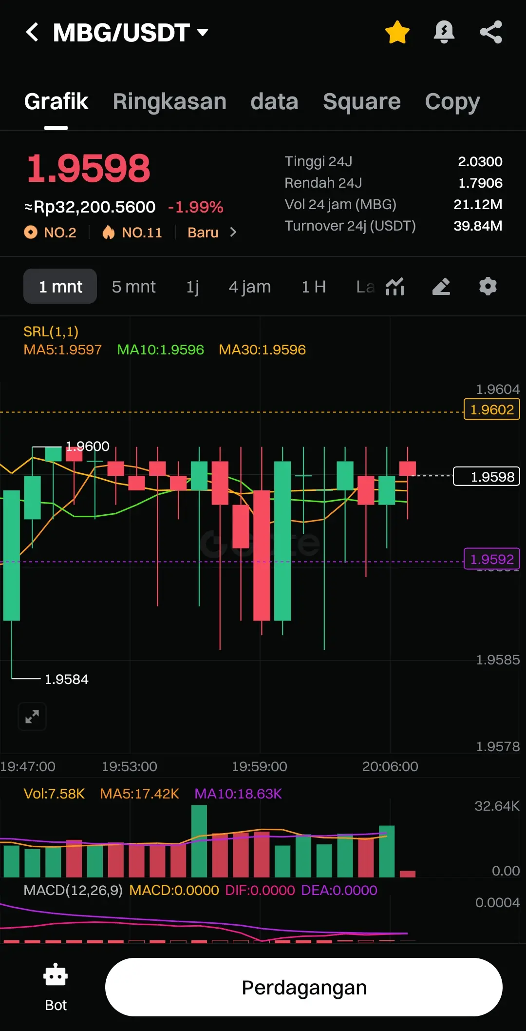Open the data tab
The image size is (526, 1031).
pyautogui.click(x=274, y=101)
